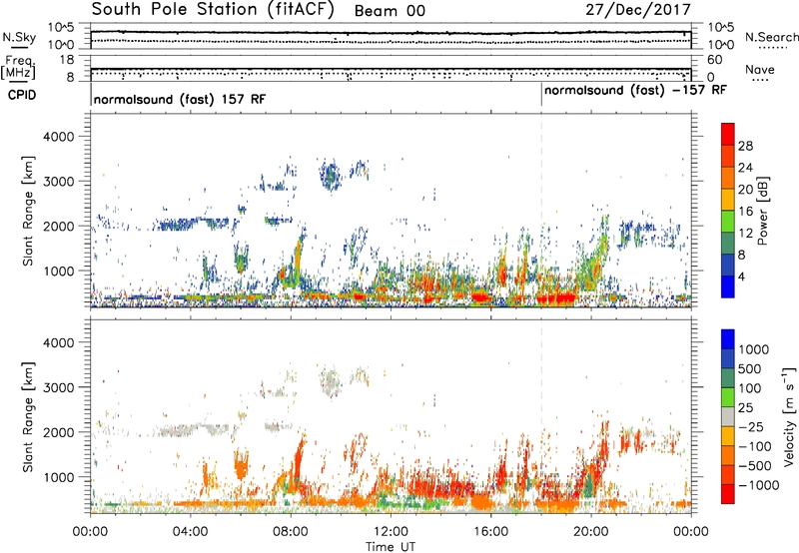
Task: Click the dashed CPID change line in velocity panel
Action: point(541,416)
